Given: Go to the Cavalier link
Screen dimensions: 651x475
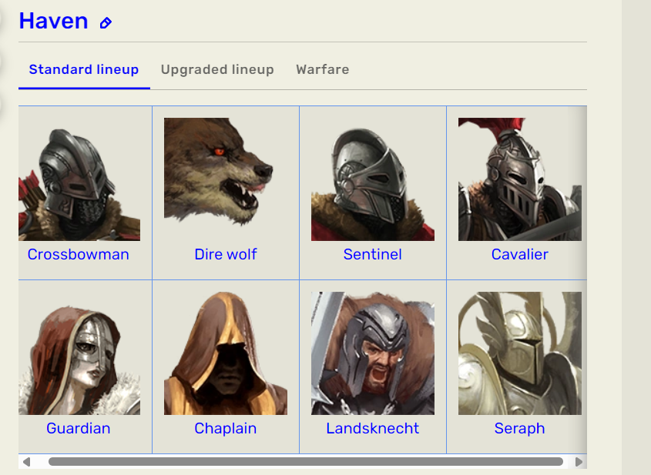Looking at the screenshot, I should 520,254.
